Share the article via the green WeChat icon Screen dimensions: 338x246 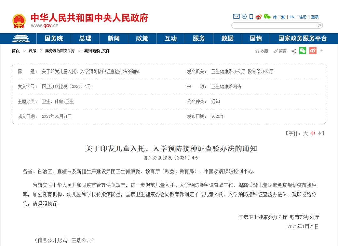click(x=302, y=51)
